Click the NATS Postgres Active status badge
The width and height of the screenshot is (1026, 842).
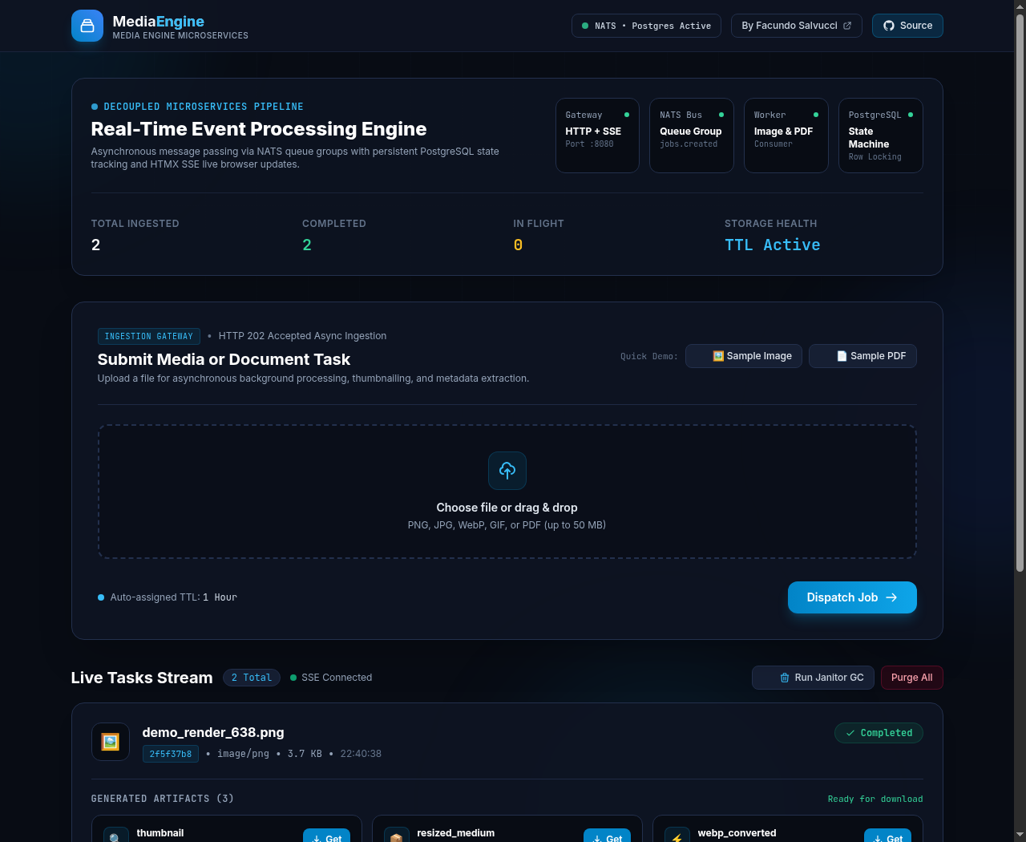point(646,26)
